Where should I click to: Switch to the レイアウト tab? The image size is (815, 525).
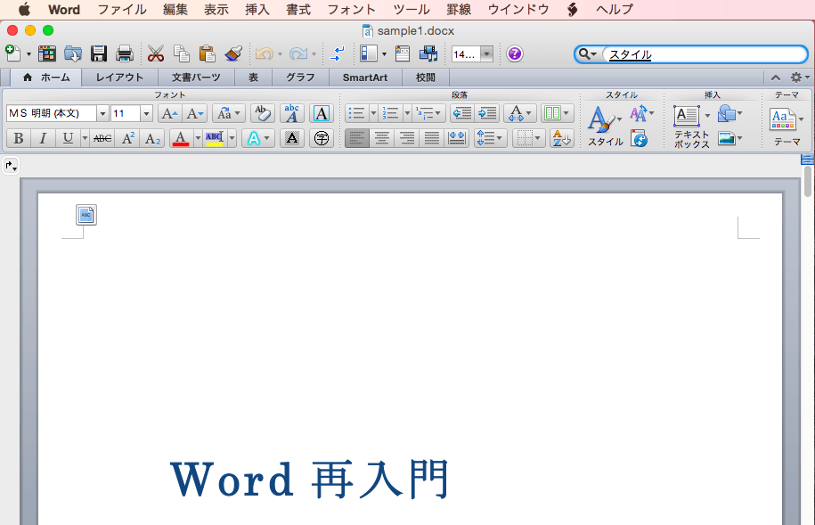pos(119,78)
